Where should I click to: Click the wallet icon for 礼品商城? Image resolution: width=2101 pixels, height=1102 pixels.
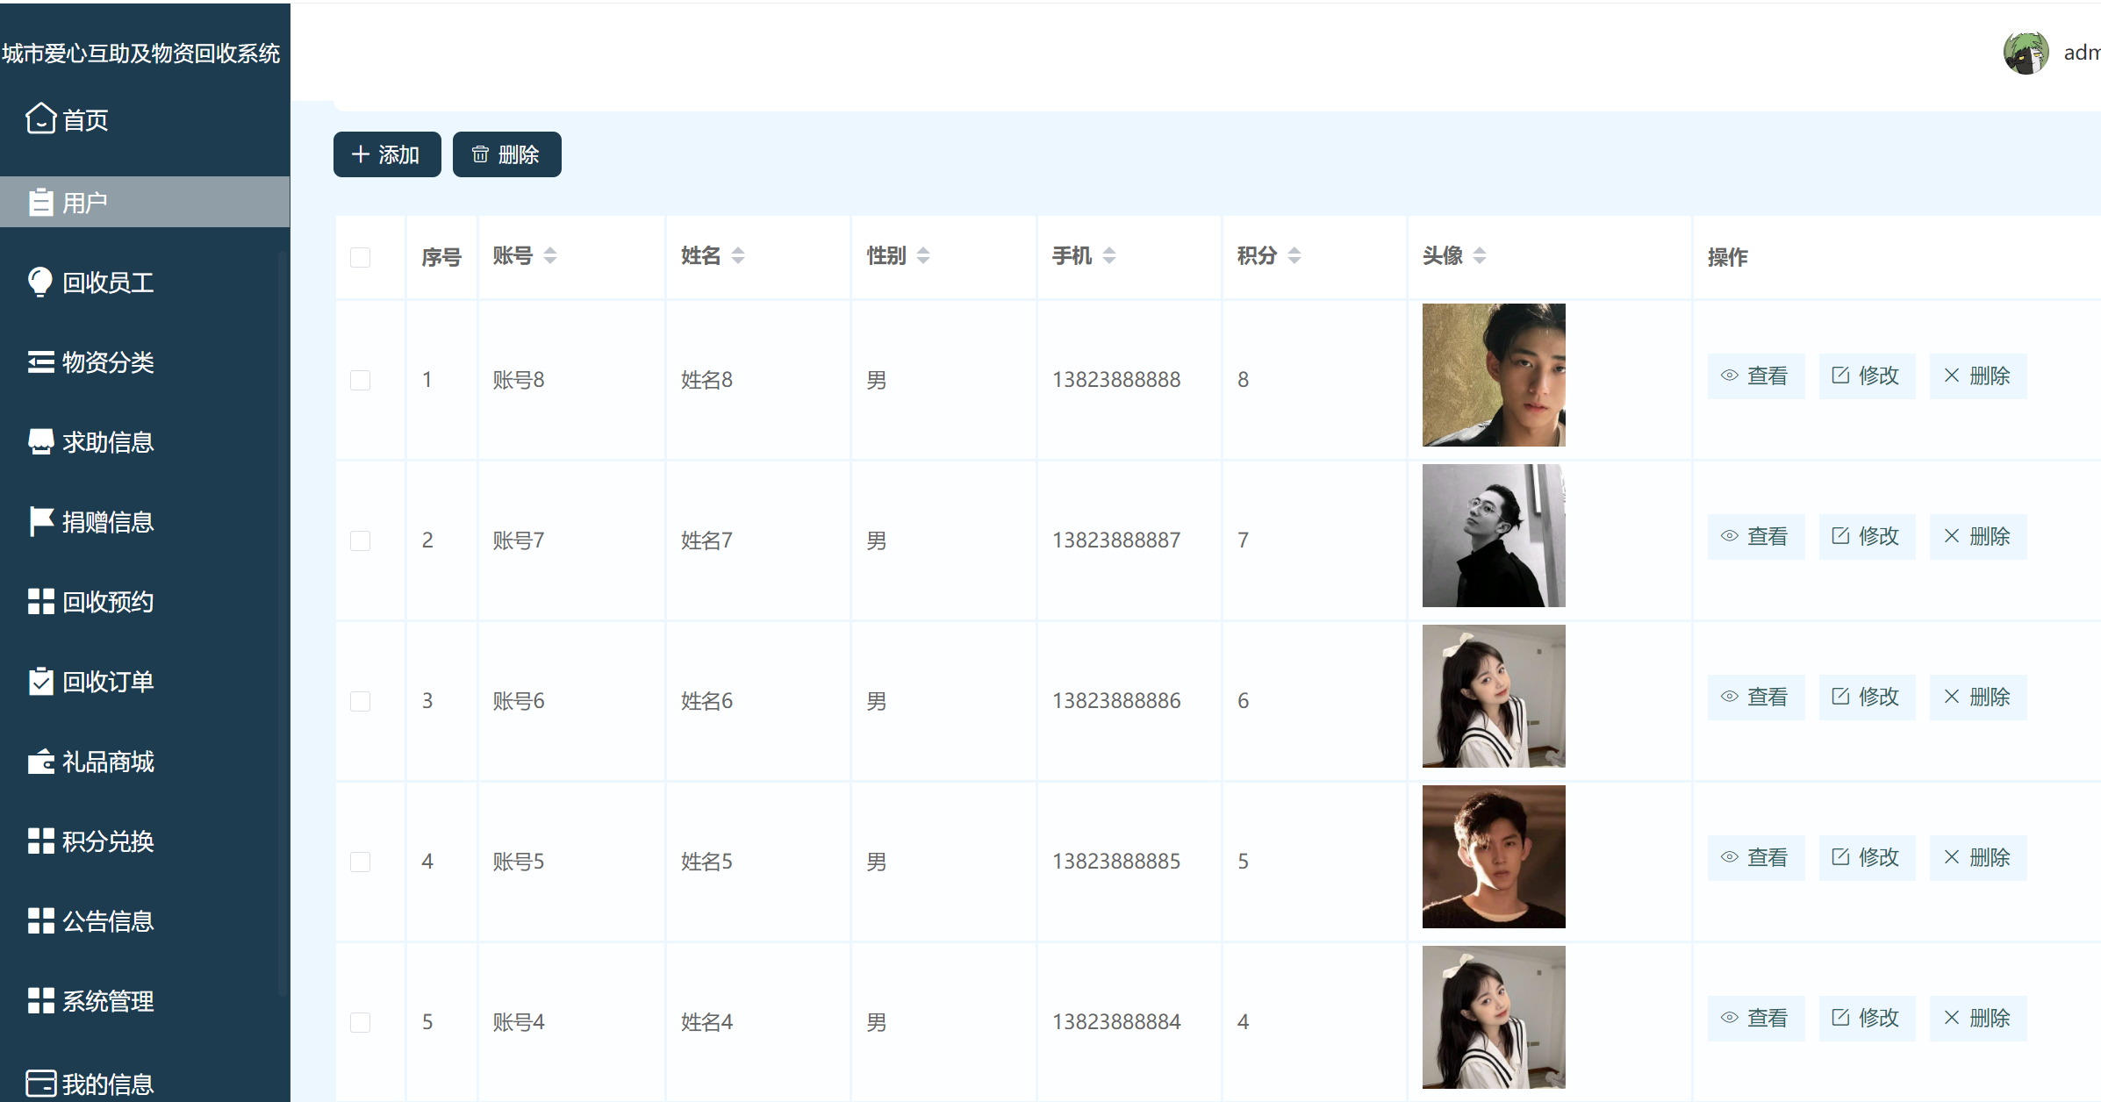tap(40, 761)
